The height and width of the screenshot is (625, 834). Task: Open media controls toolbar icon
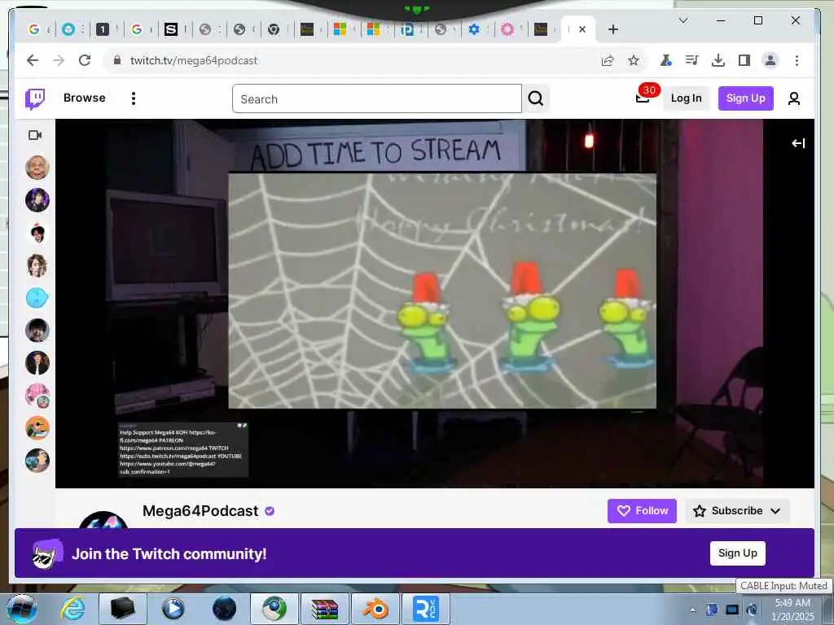click(x=691, y=60)
